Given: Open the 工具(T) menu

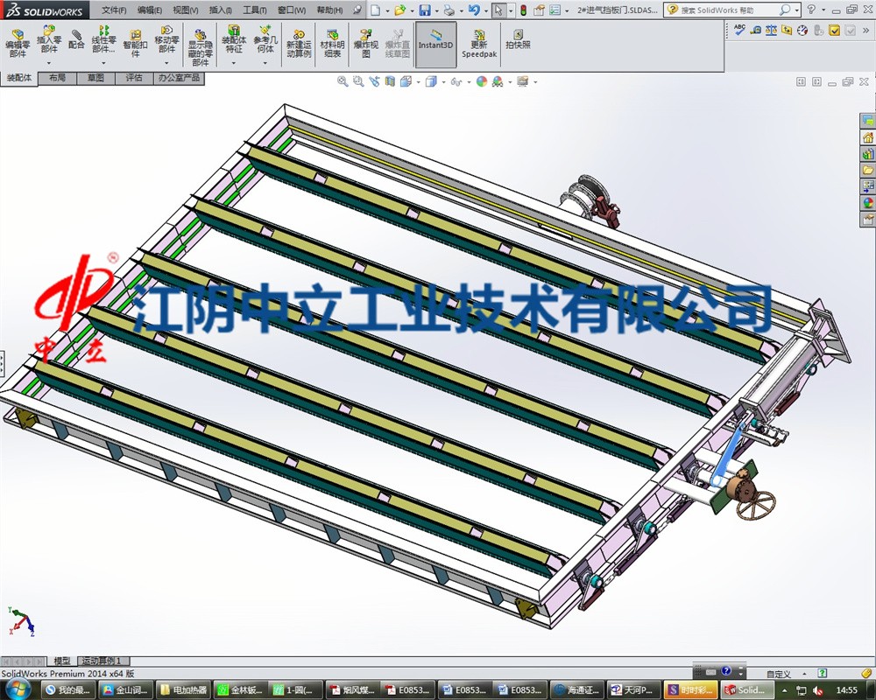Looking at the screenshot, I should click(255, 10).
